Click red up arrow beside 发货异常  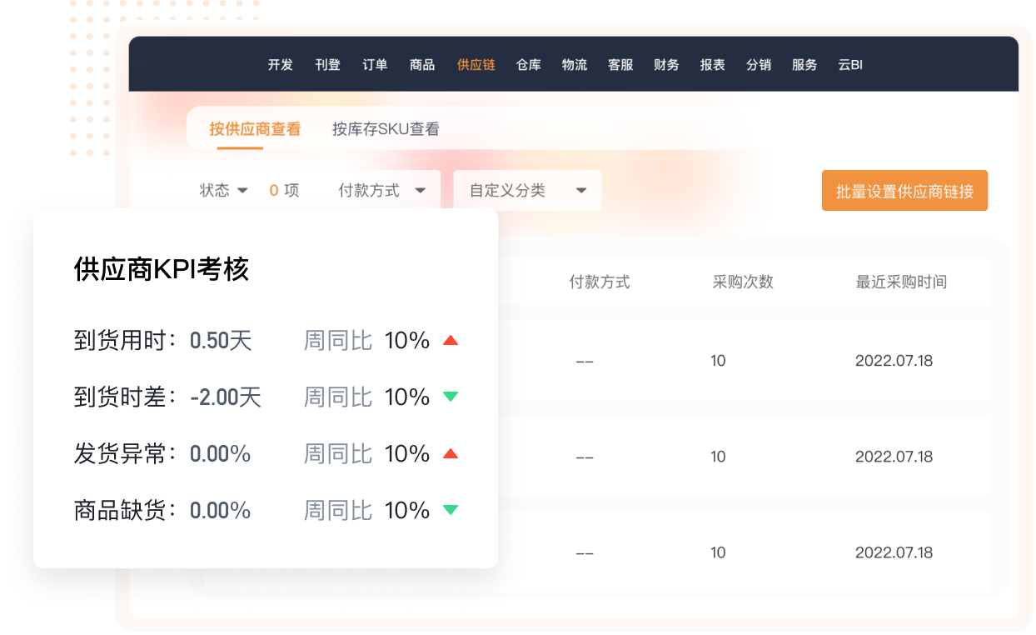pos(451,453)
